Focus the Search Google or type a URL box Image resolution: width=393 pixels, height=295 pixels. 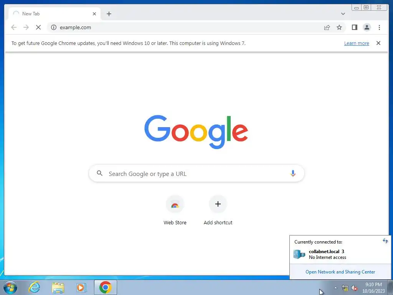(x=196, y=173)
